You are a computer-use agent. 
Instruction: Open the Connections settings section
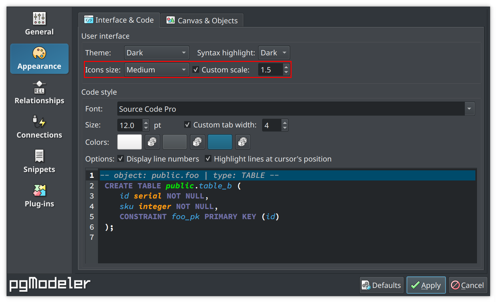(x=39, y=127)
